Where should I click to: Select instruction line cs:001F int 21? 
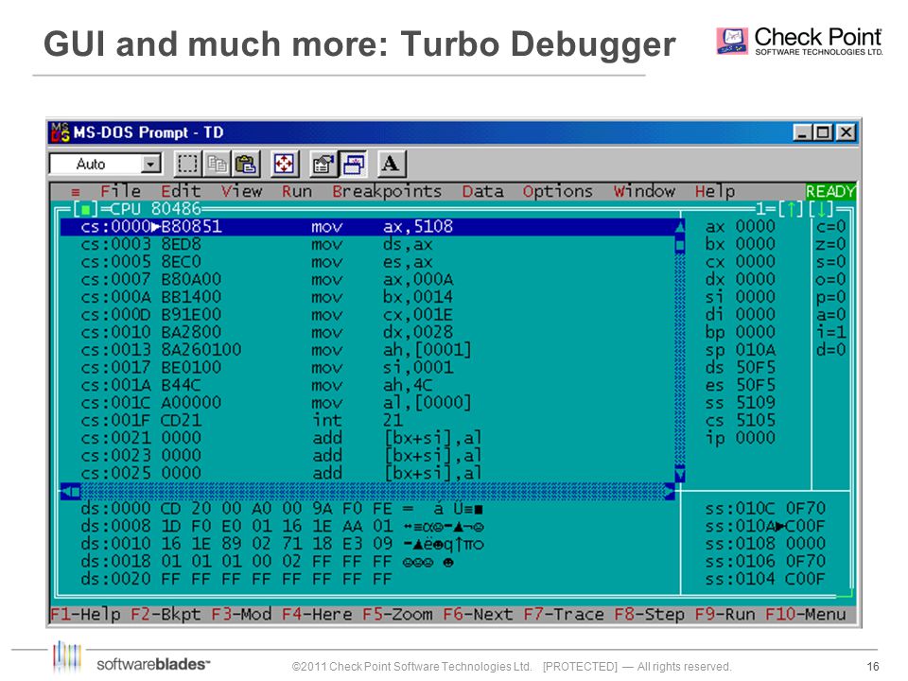click(x=368, y=420)
